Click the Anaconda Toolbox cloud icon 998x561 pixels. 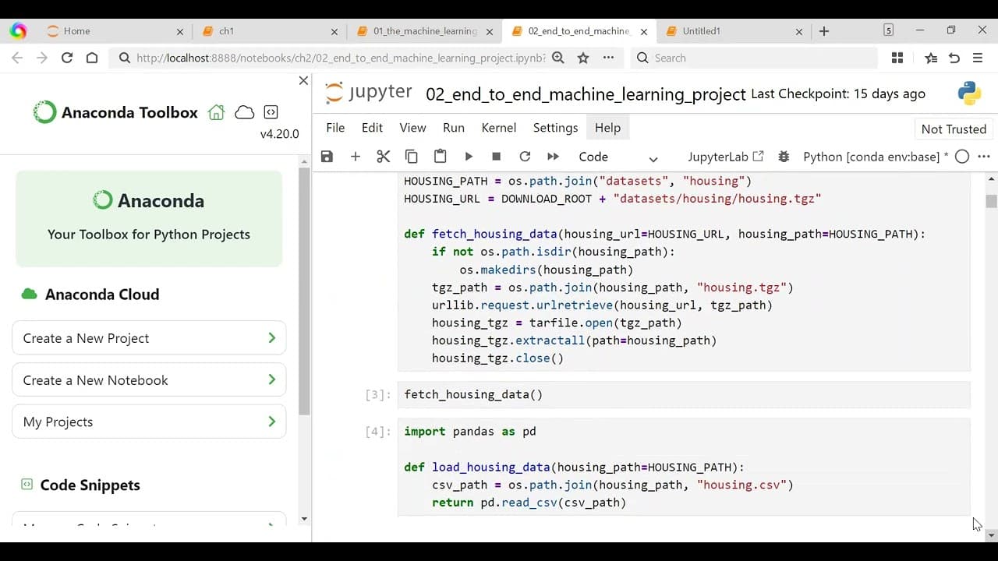245,112
